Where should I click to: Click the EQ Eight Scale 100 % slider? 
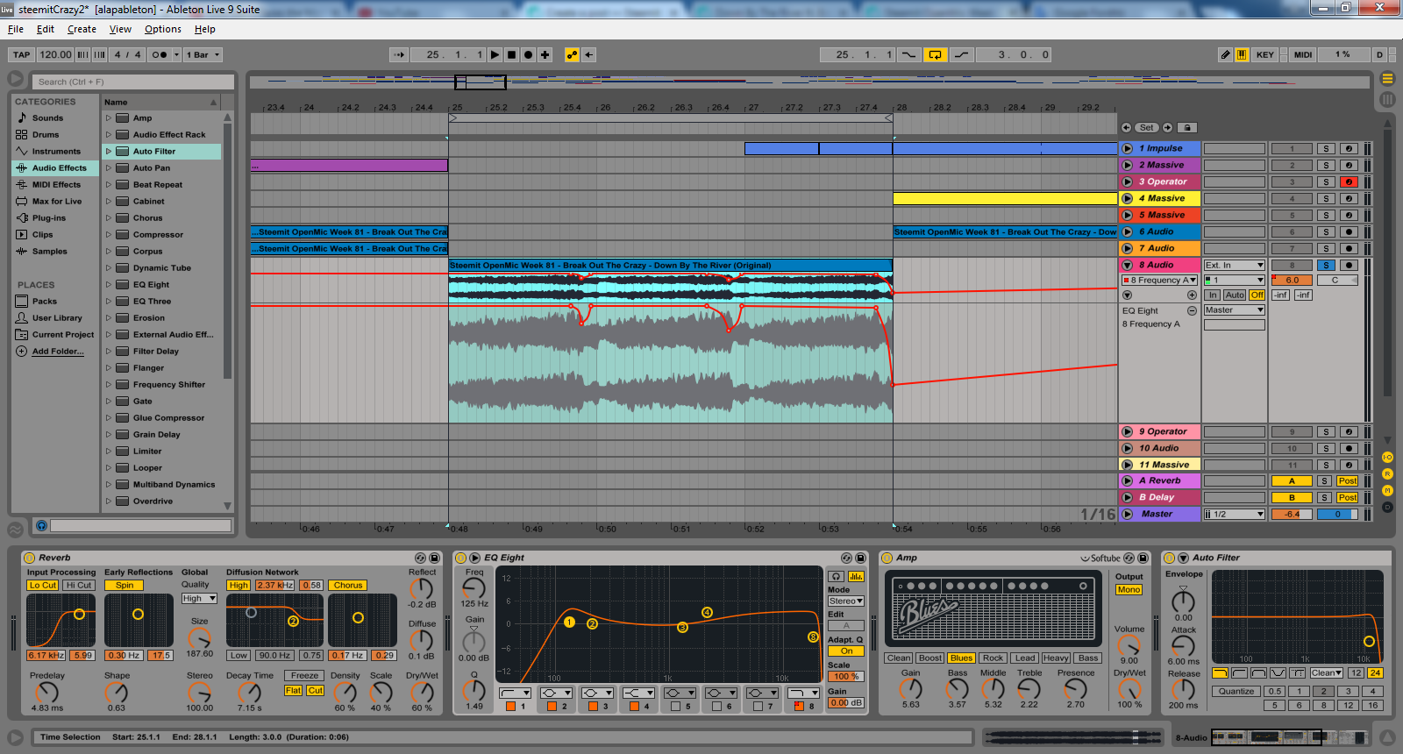[x=846, y=676]
